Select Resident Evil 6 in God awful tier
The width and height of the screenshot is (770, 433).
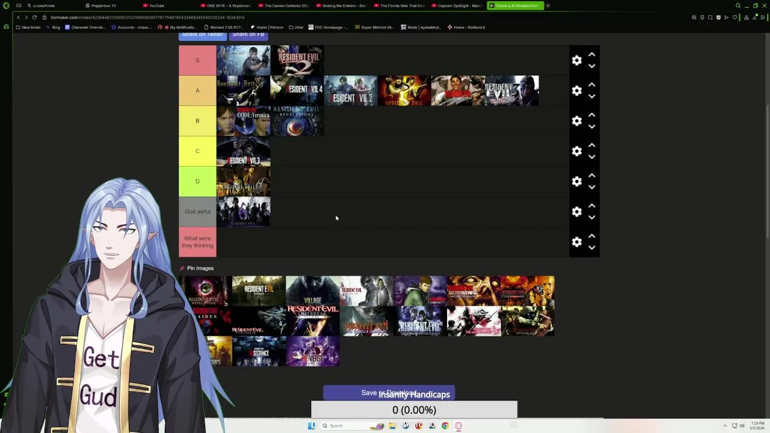click(x=243, y=212)
